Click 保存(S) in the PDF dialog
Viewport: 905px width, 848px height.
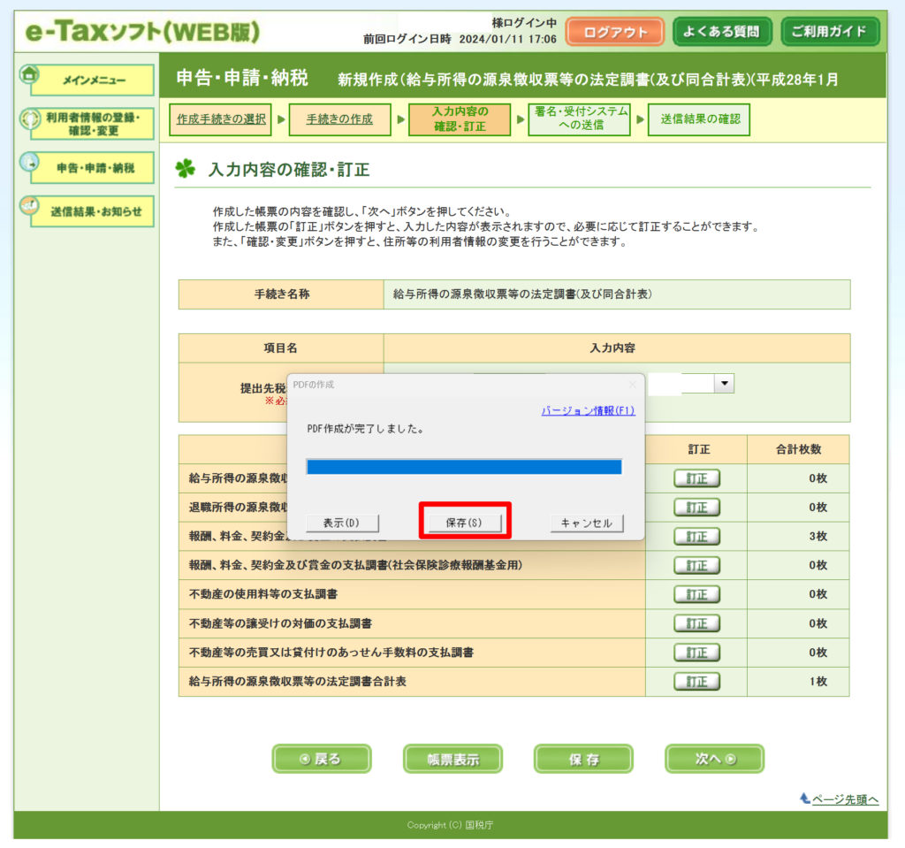[x=464, y=523]
